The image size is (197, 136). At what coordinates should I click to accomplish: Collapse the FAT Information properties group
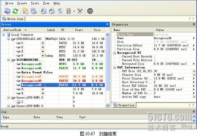tap(115, 68)
